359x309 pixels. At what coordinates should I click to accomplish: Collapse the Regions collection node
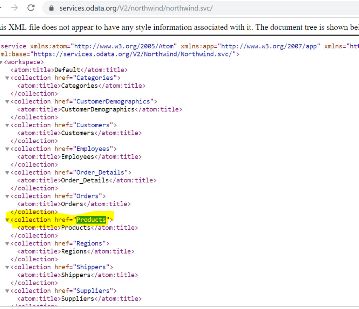click(7, 244)
